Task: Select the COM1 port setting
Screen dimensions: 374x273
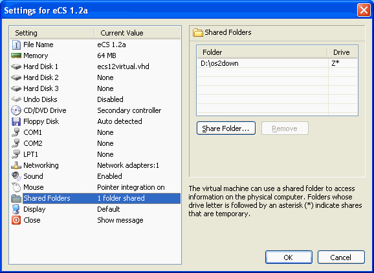Action: 95,132
